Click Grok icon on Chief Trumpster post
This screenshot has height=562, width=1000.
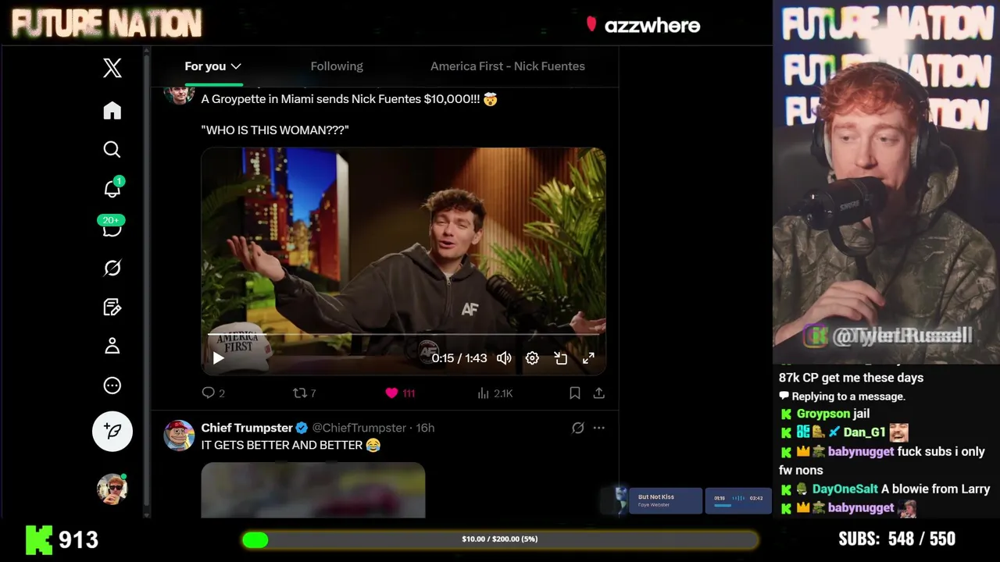[x=578, y=428]
